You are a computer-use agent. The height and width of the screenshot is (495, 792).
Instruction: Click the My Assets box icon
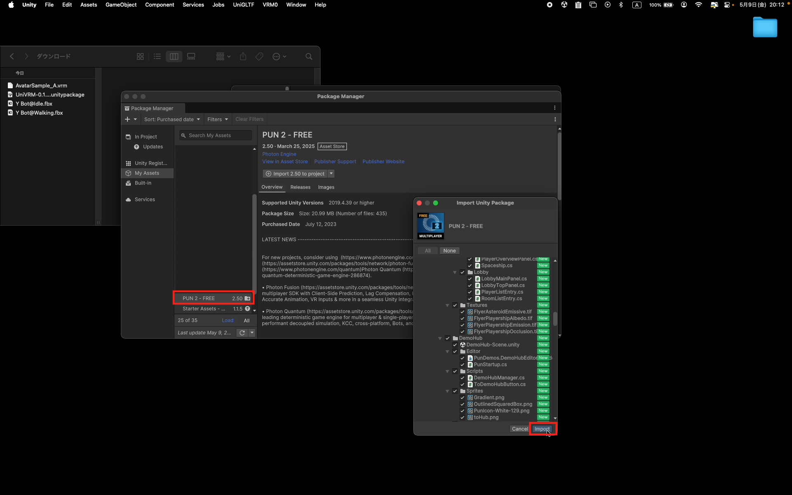(x=128, y=173)
